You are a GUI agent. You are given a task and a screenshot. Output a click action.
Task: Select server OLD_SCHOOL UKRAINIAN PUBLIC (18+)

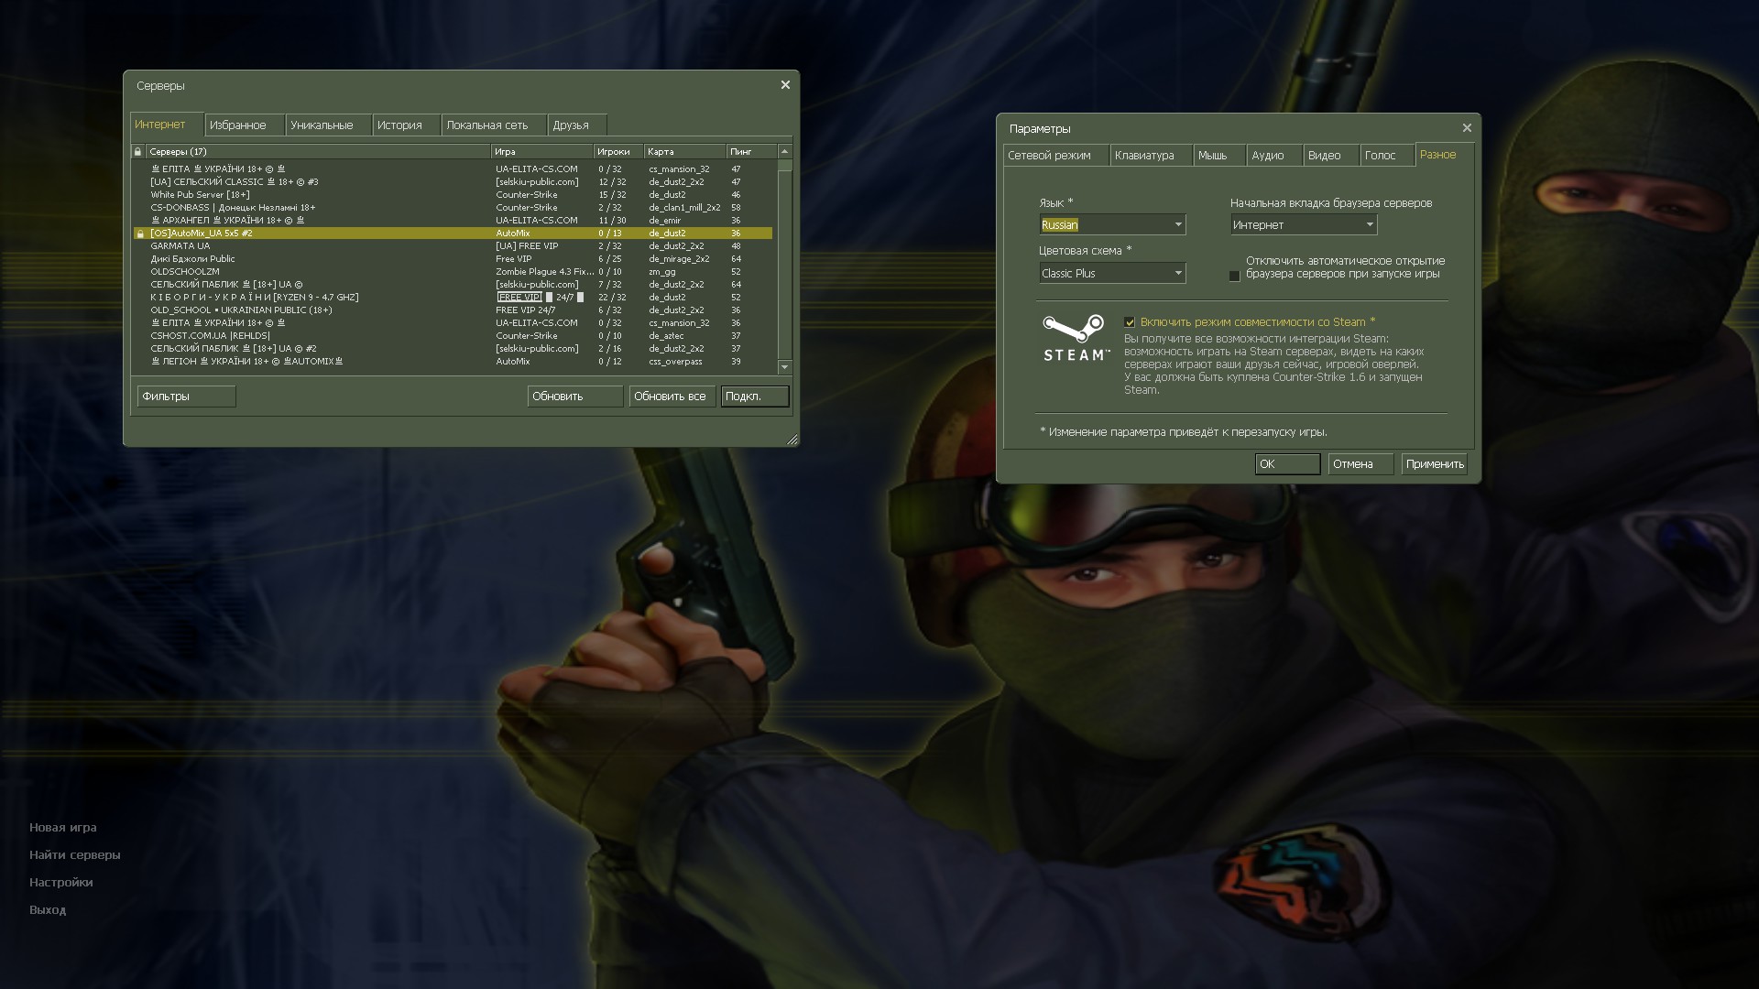pos(453,310)
